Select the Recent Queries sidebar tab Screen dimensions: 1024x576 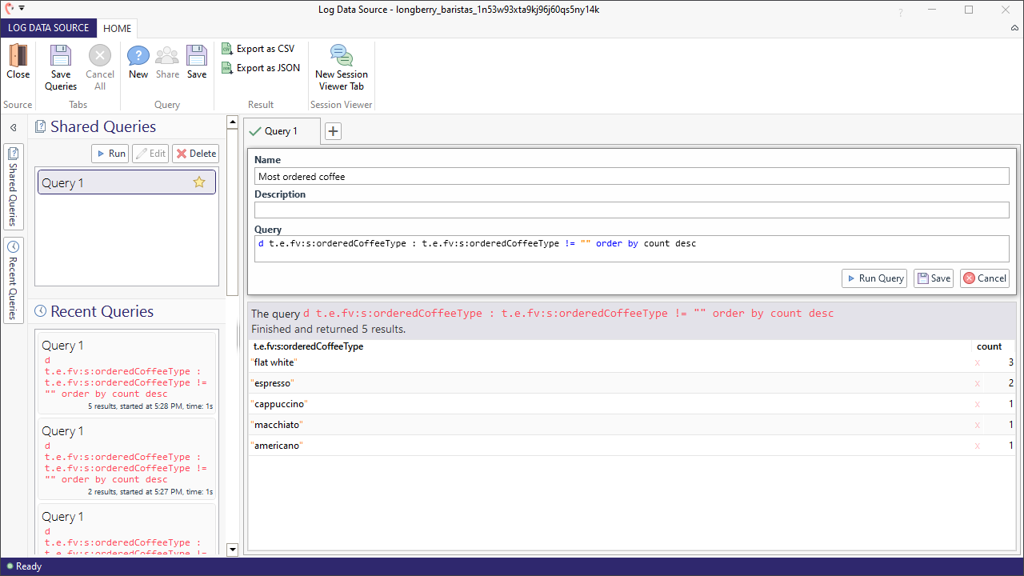(14, 280)
